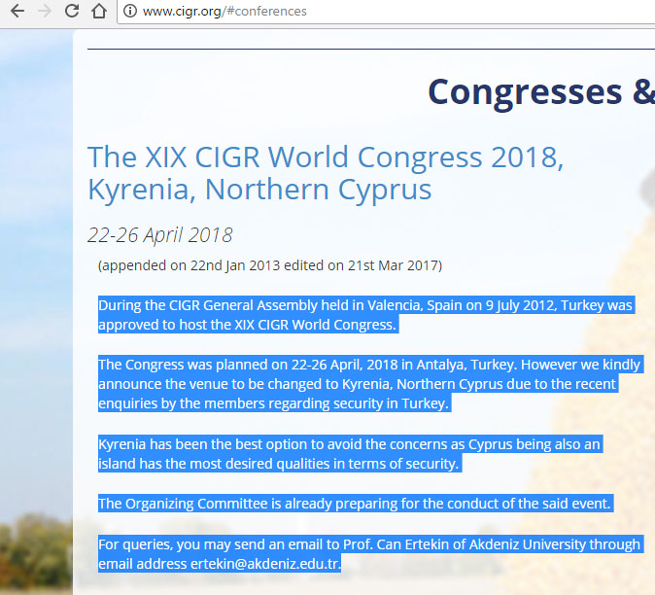
Task: Click the ertekin@akdeniz.edu.tr email address
Action: [x=265, y=564]
